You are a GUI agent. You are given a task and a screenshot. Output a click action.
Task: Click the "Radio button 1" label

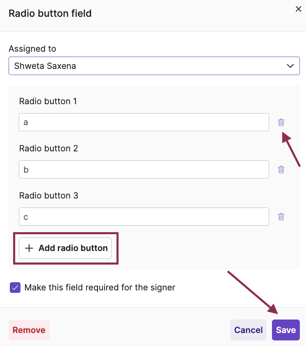click(48, 101)
